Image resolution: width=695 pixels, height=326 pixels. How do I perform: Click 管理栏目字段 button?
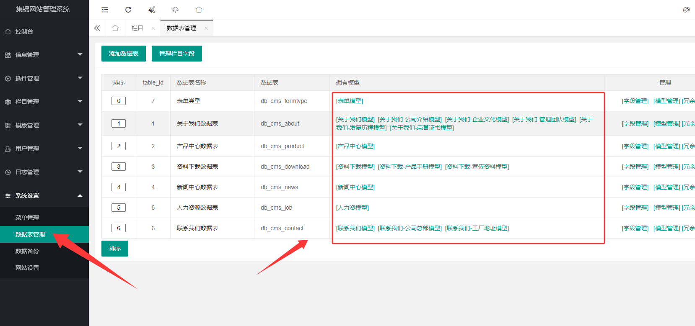177,54
